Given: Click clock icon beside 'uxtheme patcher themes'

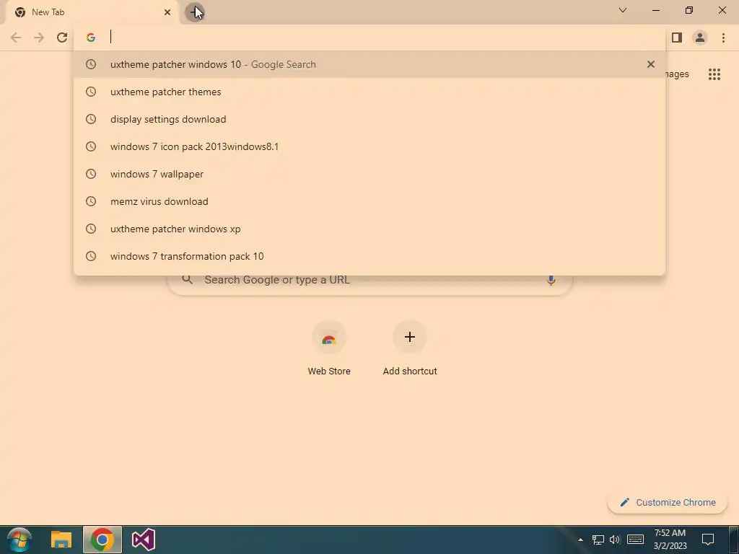Looking at the screenshot, I should coord(91,92).
